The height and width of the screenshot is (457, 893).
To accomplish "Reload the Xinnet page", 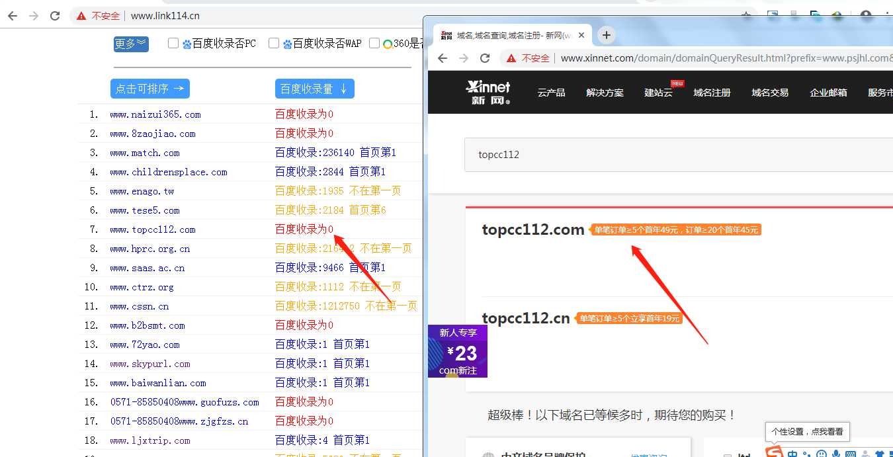I will [485, 58].
